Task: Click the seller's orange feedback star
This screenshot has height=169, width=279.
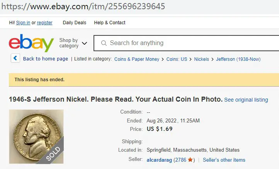Action: (190, 160)
